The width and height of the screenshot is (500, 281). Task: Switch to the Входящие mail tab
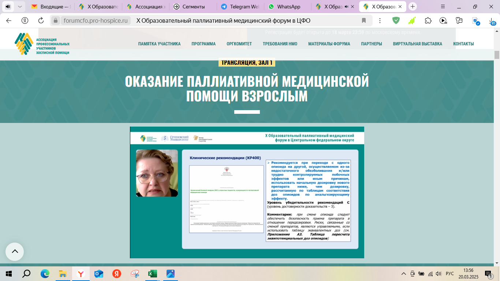coord(51,7)
